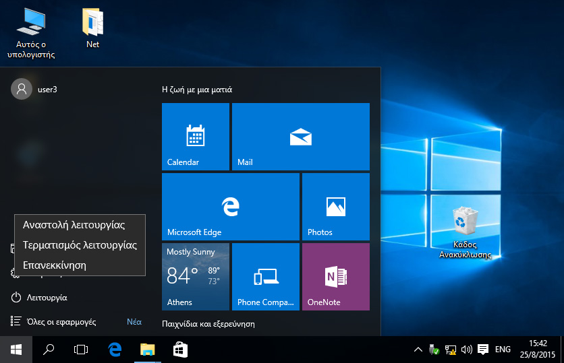Click the Show desktop strip at taskbar end
Viewport: 564px width, 363px height.
(562, 350)
